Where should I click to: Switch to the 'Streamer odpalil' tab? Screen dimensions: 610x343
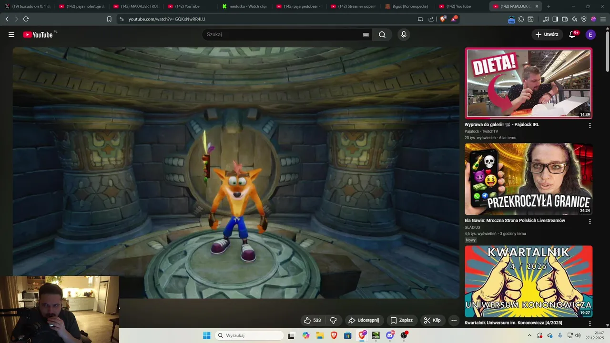click(353, 6)
